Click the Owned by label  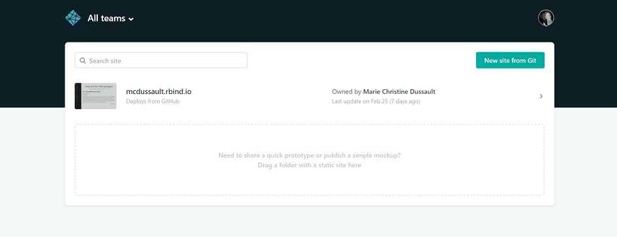click(x=347, y=91)
